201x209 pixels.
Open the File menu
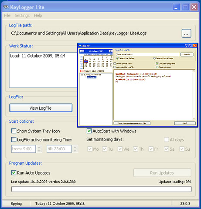click(x=7, y=15)
